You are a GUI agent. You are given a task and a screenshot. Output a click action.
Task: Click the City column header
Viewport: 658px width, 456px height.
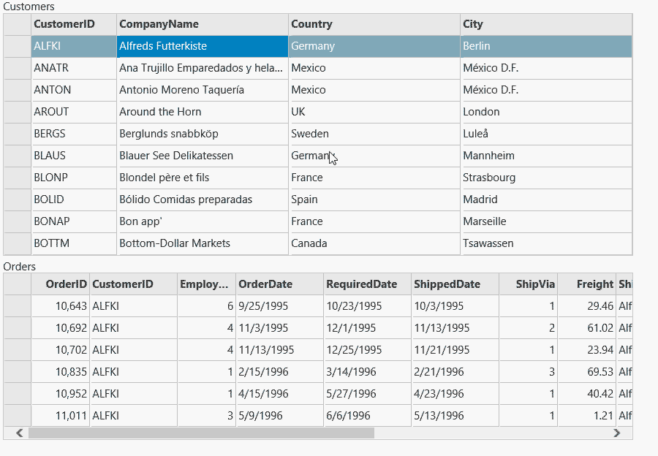coord(545,24)
